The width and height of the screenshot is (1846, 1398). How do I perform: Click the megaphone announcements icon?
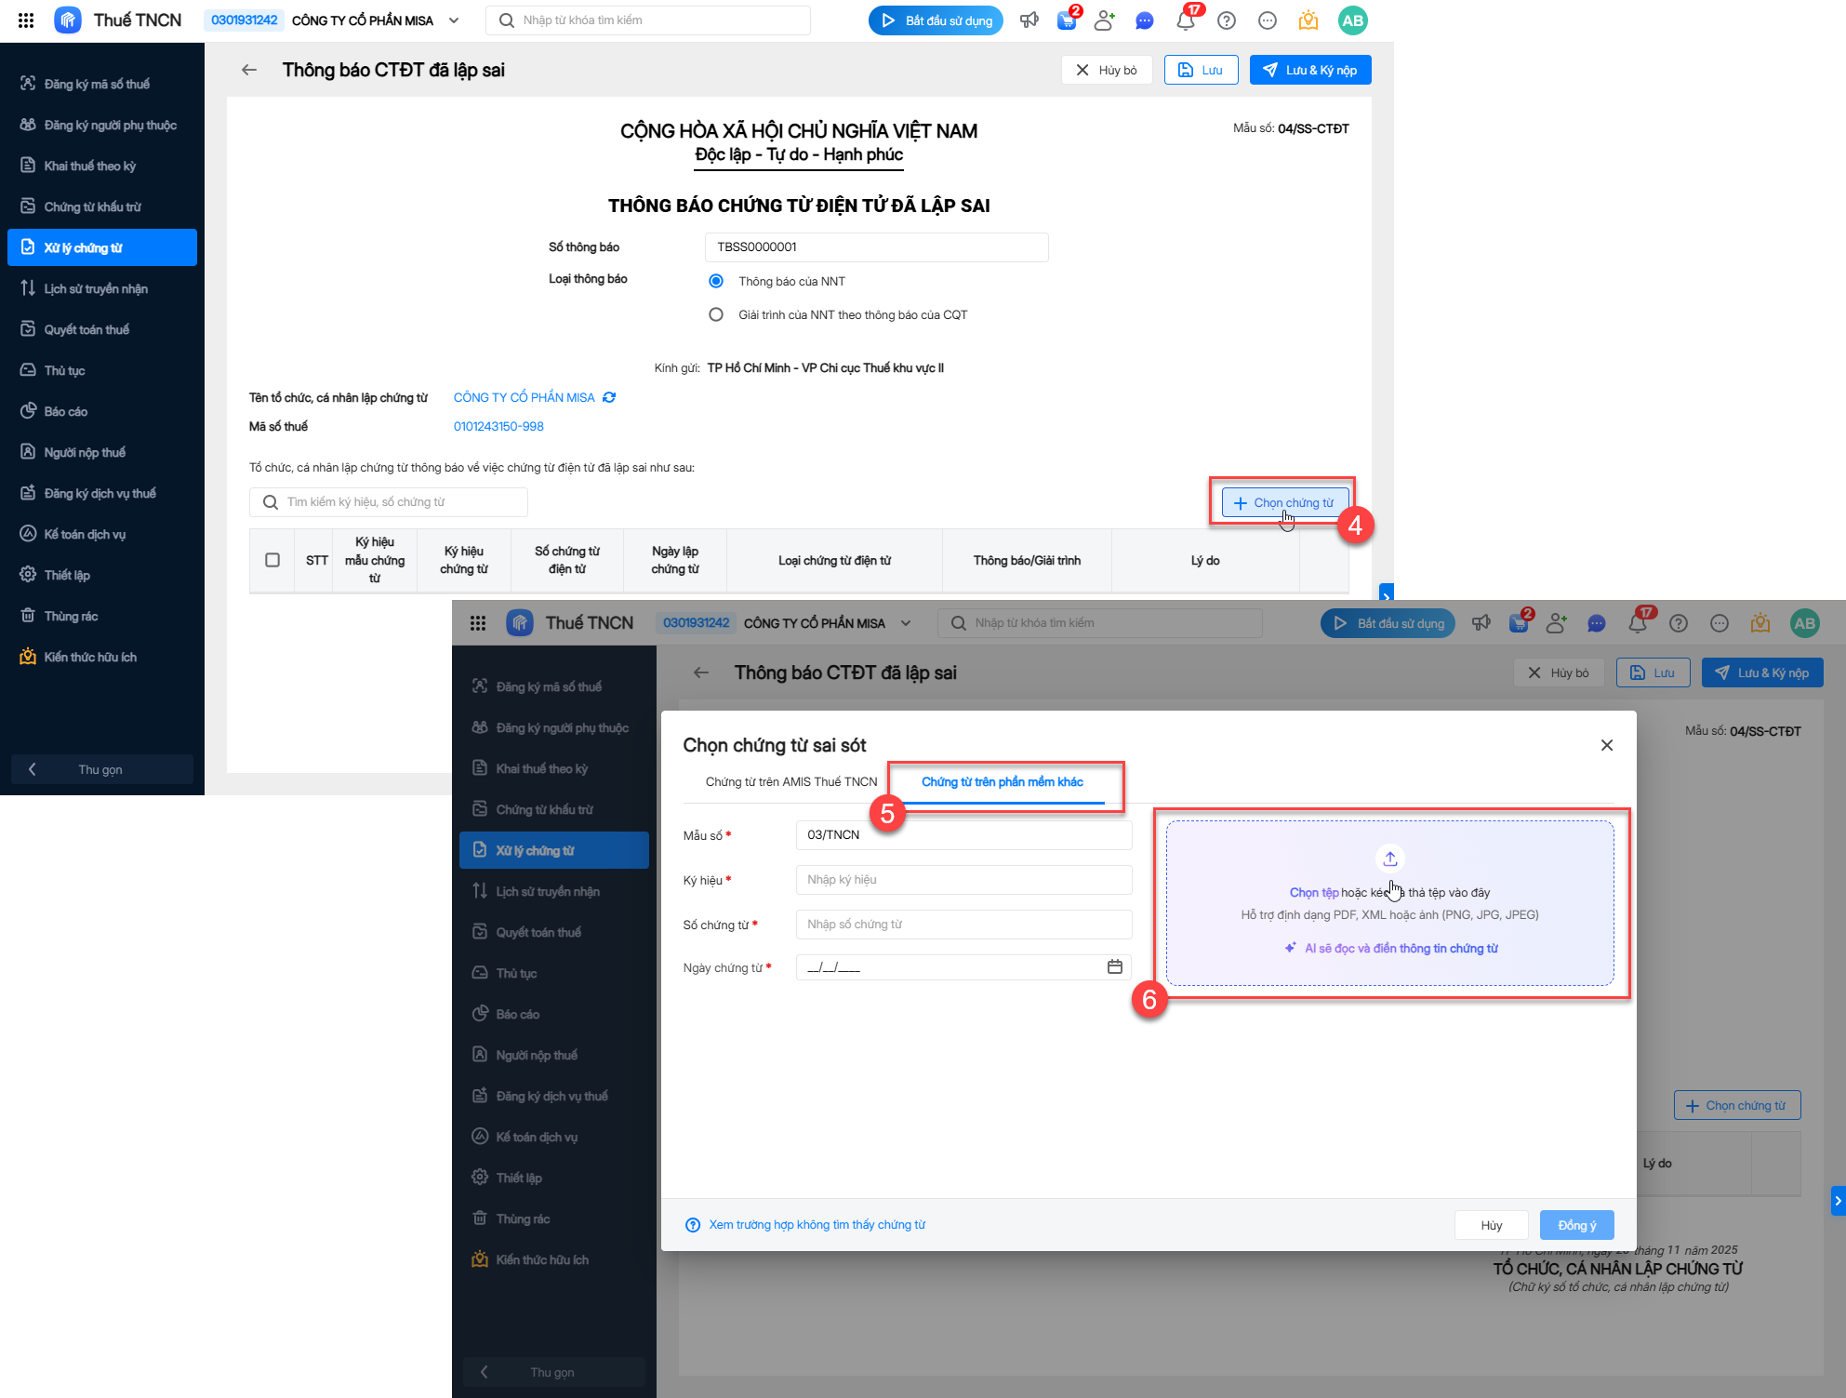pos(1029,20)
